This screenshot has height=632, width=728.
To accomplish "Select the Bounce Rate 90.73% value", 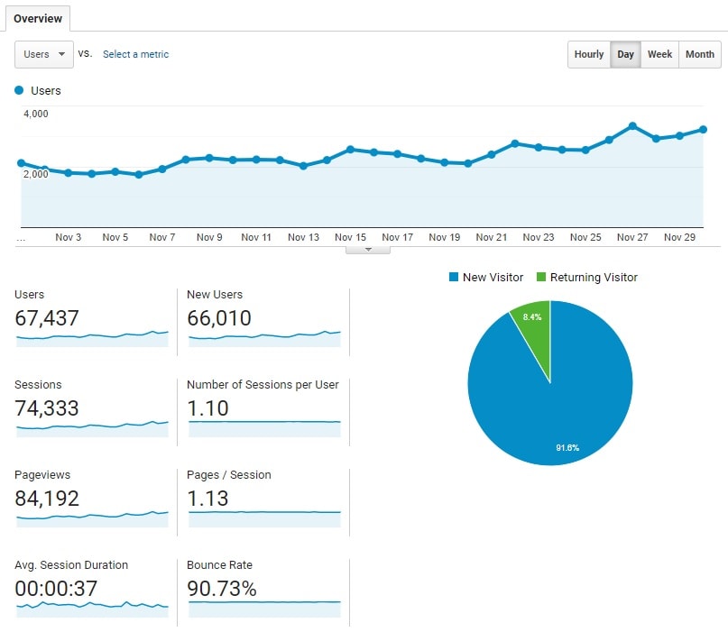I will click(x=222, y=589).
